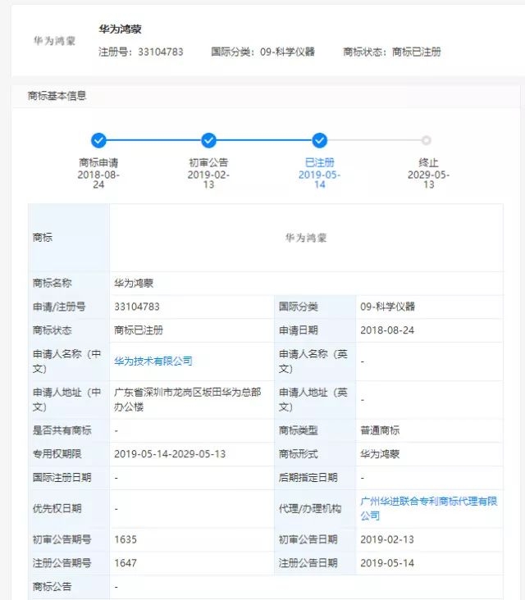Open applicant link 华为技术有限公司
This screenshot has width=525, height=600.
153,361
